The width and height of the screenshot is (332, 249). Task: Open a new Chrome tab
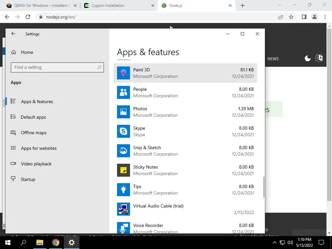pyautogui.click(x=243, y=6)
